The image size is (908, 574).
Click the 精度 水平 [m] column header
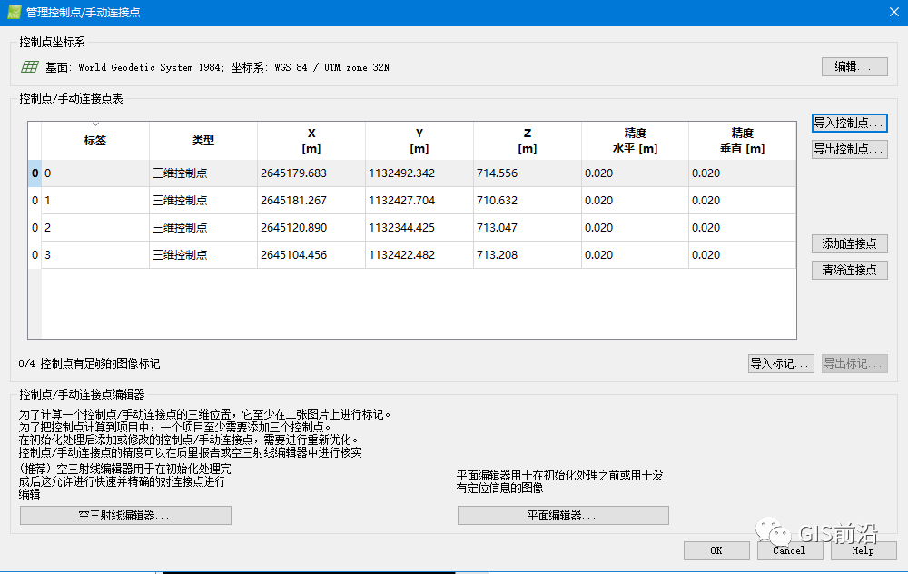pos(635,141)
